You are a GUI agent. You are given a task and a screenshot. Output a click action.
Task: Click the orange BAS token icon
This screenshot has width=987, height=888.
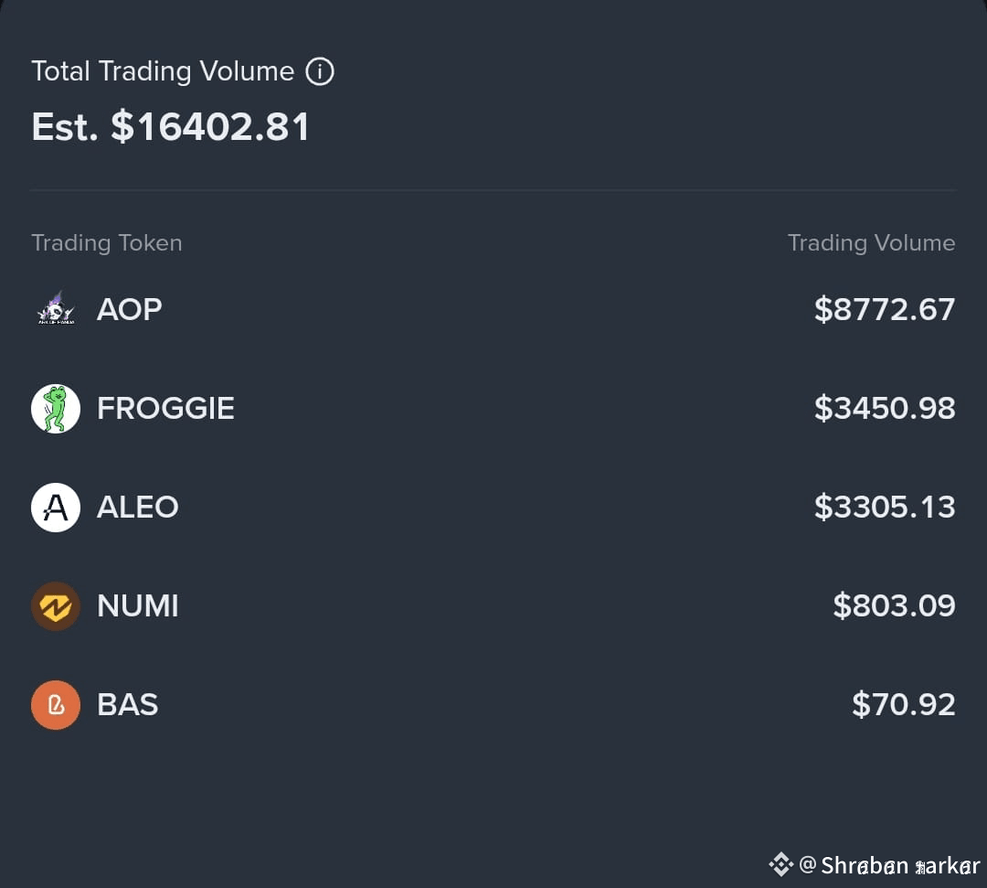[x=56, y=705]
